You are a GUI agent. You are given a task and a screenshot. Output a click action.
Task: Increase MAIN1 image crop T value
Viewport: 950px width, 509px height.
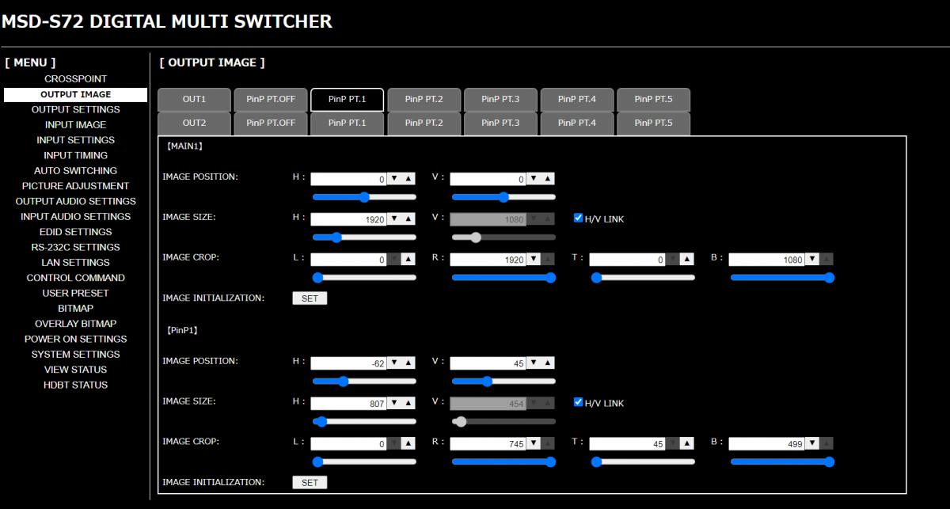(686, 259)
